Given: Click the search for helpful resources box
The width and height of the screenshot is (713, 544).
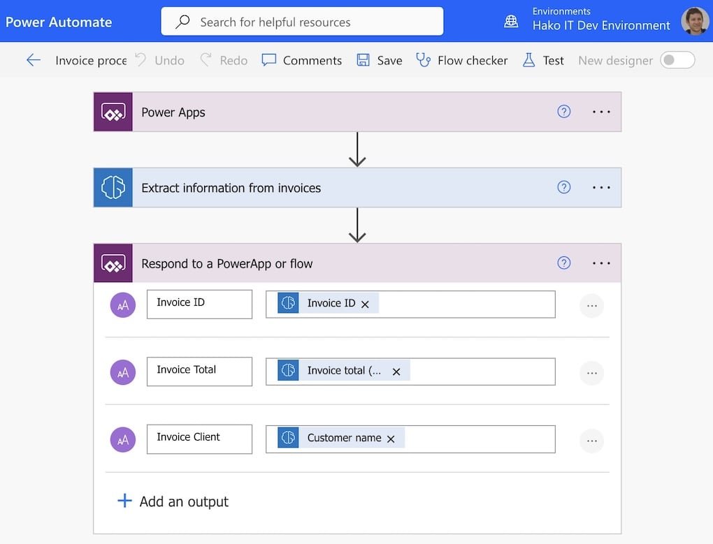Looking at the screenshot, I should pyautogui.click(x=302, y=22).
